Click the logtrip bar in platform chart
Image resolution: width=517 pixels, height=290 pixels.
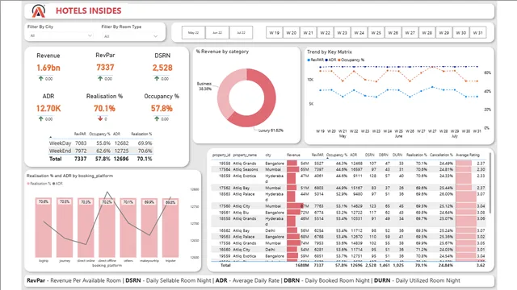(44, 227)
